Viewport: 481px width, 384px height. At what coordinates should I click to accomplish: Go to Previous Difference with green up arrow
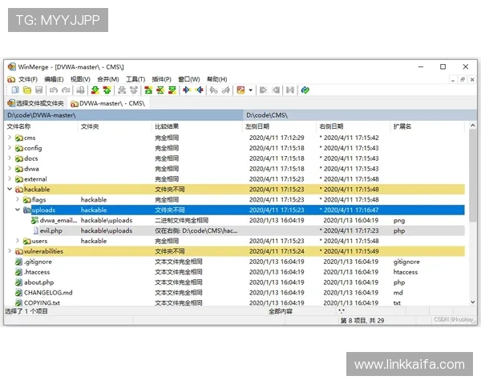pyautogui.click(x=107, y=90)
